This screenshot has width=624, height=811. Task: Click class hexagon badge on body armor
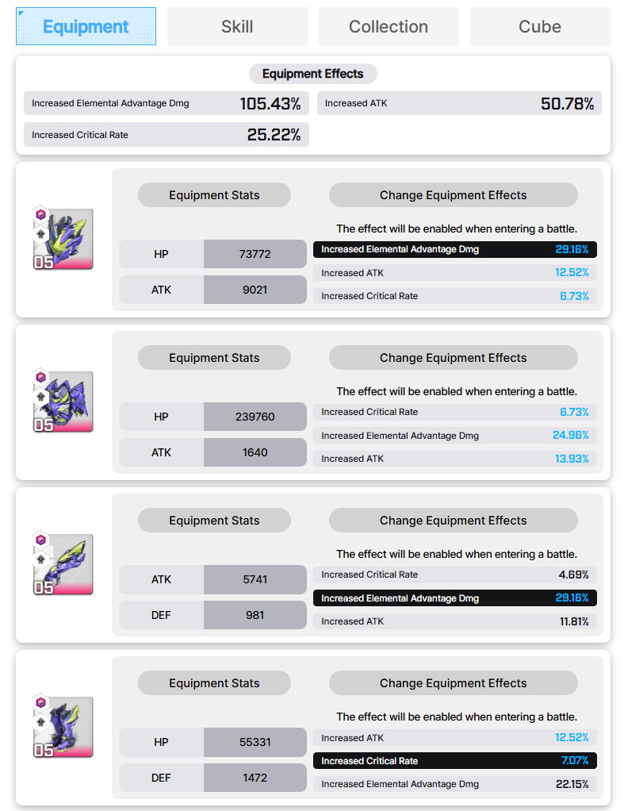coord(41,398)
